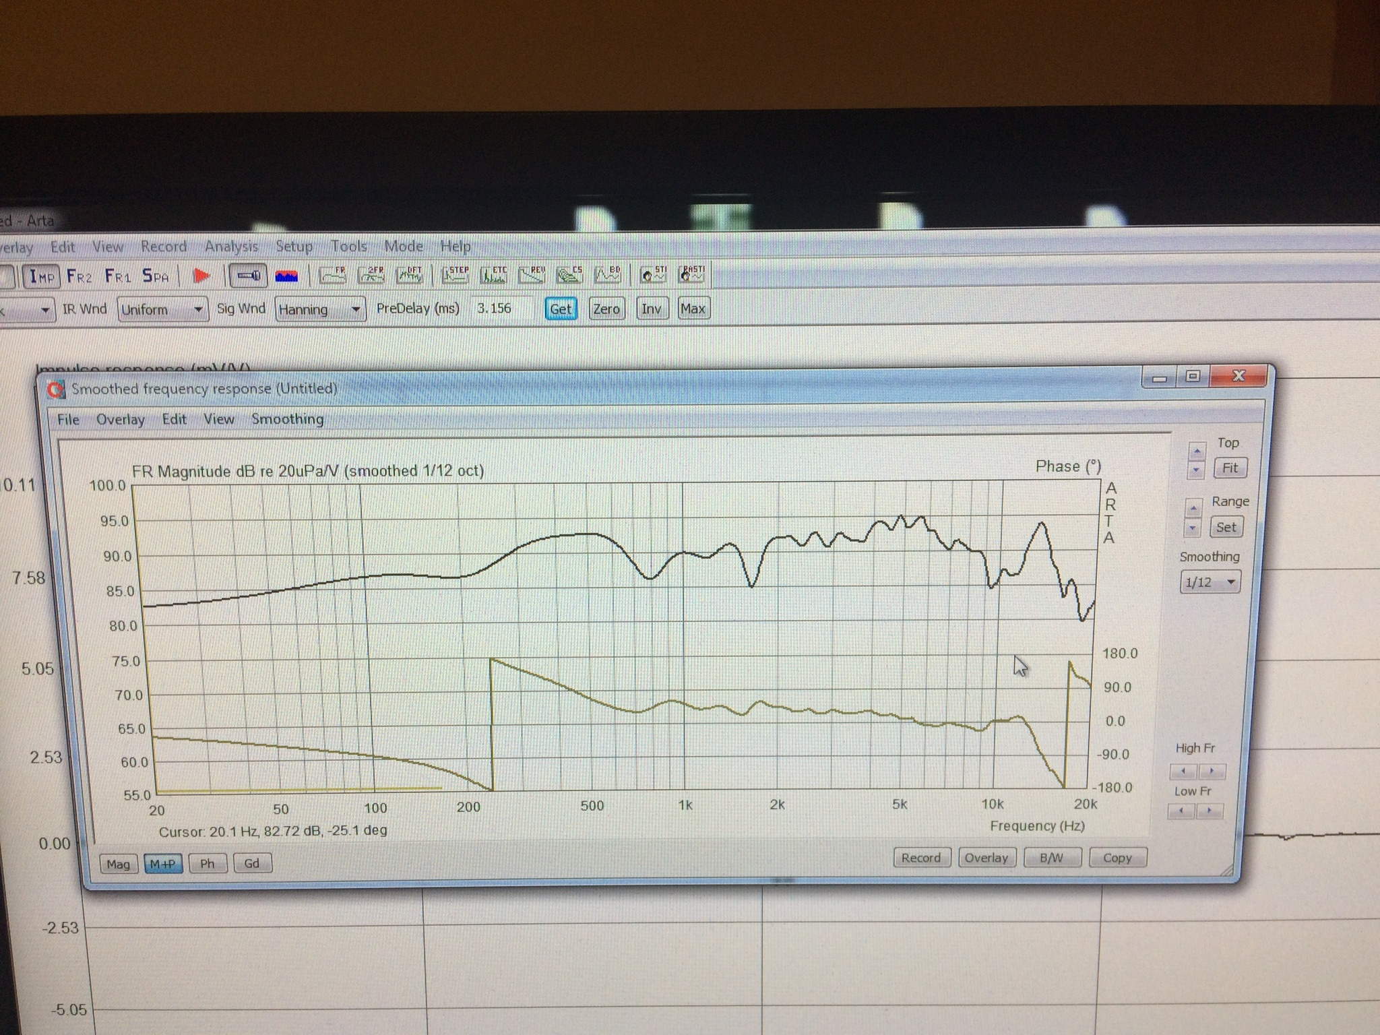
Task: Open the CS cumulative spectrum icon
Action: tap(569, 275)
